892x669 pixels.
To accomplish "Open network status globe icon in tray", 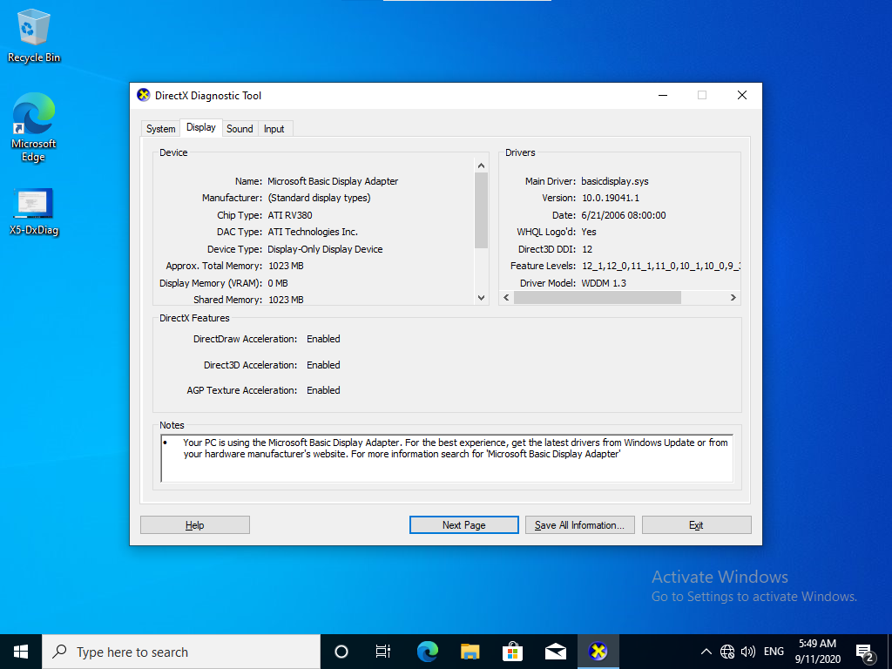I will pyautogui.click(x=727, y=652).
